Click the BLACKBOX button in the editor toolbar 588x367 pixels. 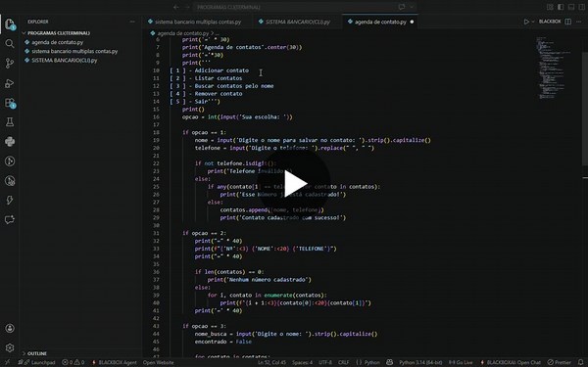click(x=550, y=22)
